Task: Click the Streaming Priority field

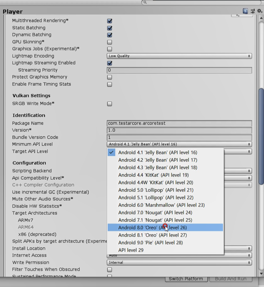Action: (179, 70)
